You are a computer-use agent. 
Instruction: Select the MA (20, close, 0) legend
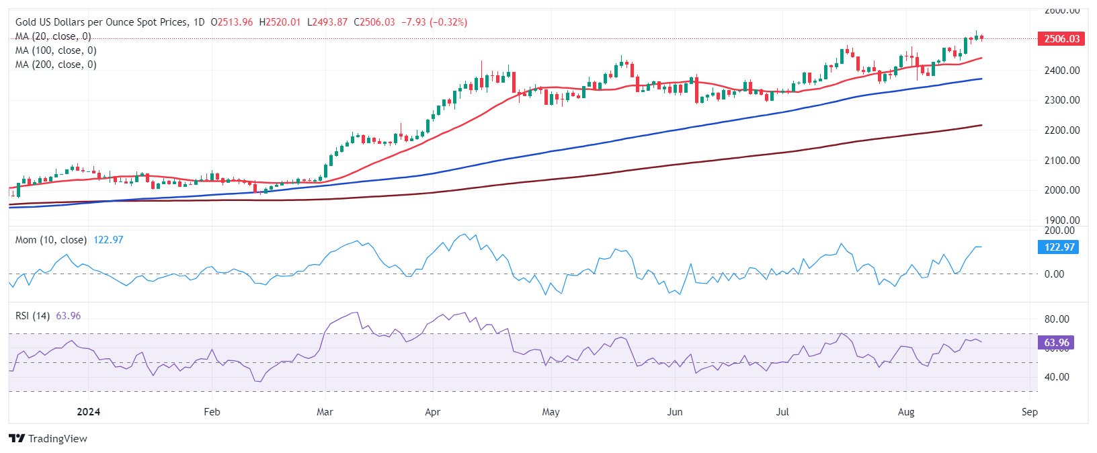(53, 36)
